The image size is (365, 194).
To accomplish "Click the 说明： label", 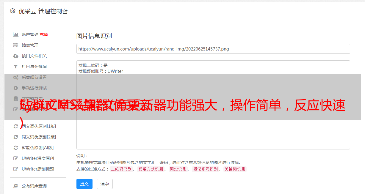I will (x=82, y=156).
